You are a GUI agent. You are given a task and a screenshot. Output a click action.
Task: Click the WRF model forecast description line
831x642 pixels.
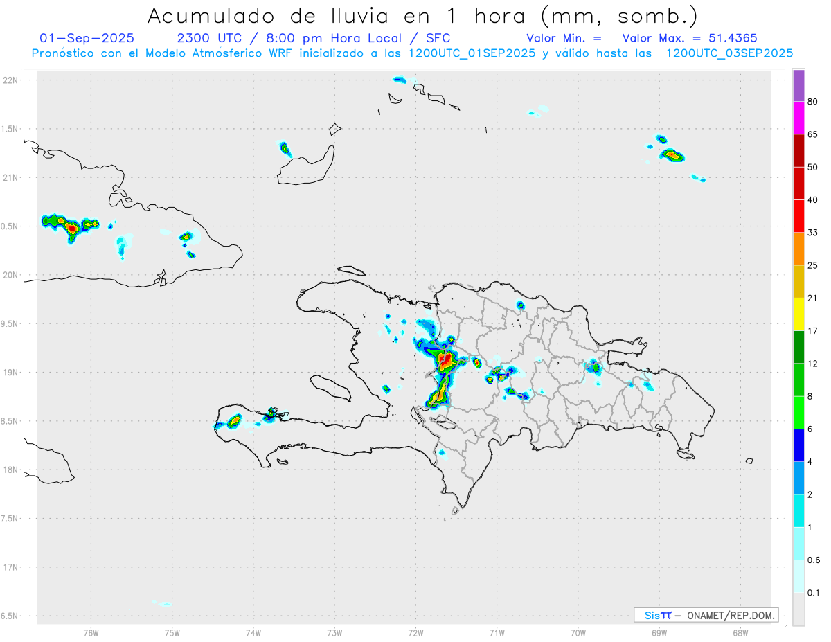(x=412, y=53)
